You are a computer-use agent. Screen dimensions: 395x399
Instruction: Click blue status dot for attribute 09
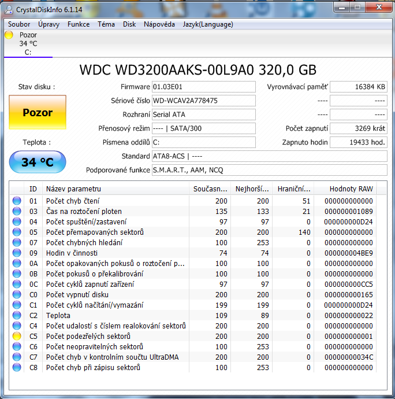pos(17,253)
